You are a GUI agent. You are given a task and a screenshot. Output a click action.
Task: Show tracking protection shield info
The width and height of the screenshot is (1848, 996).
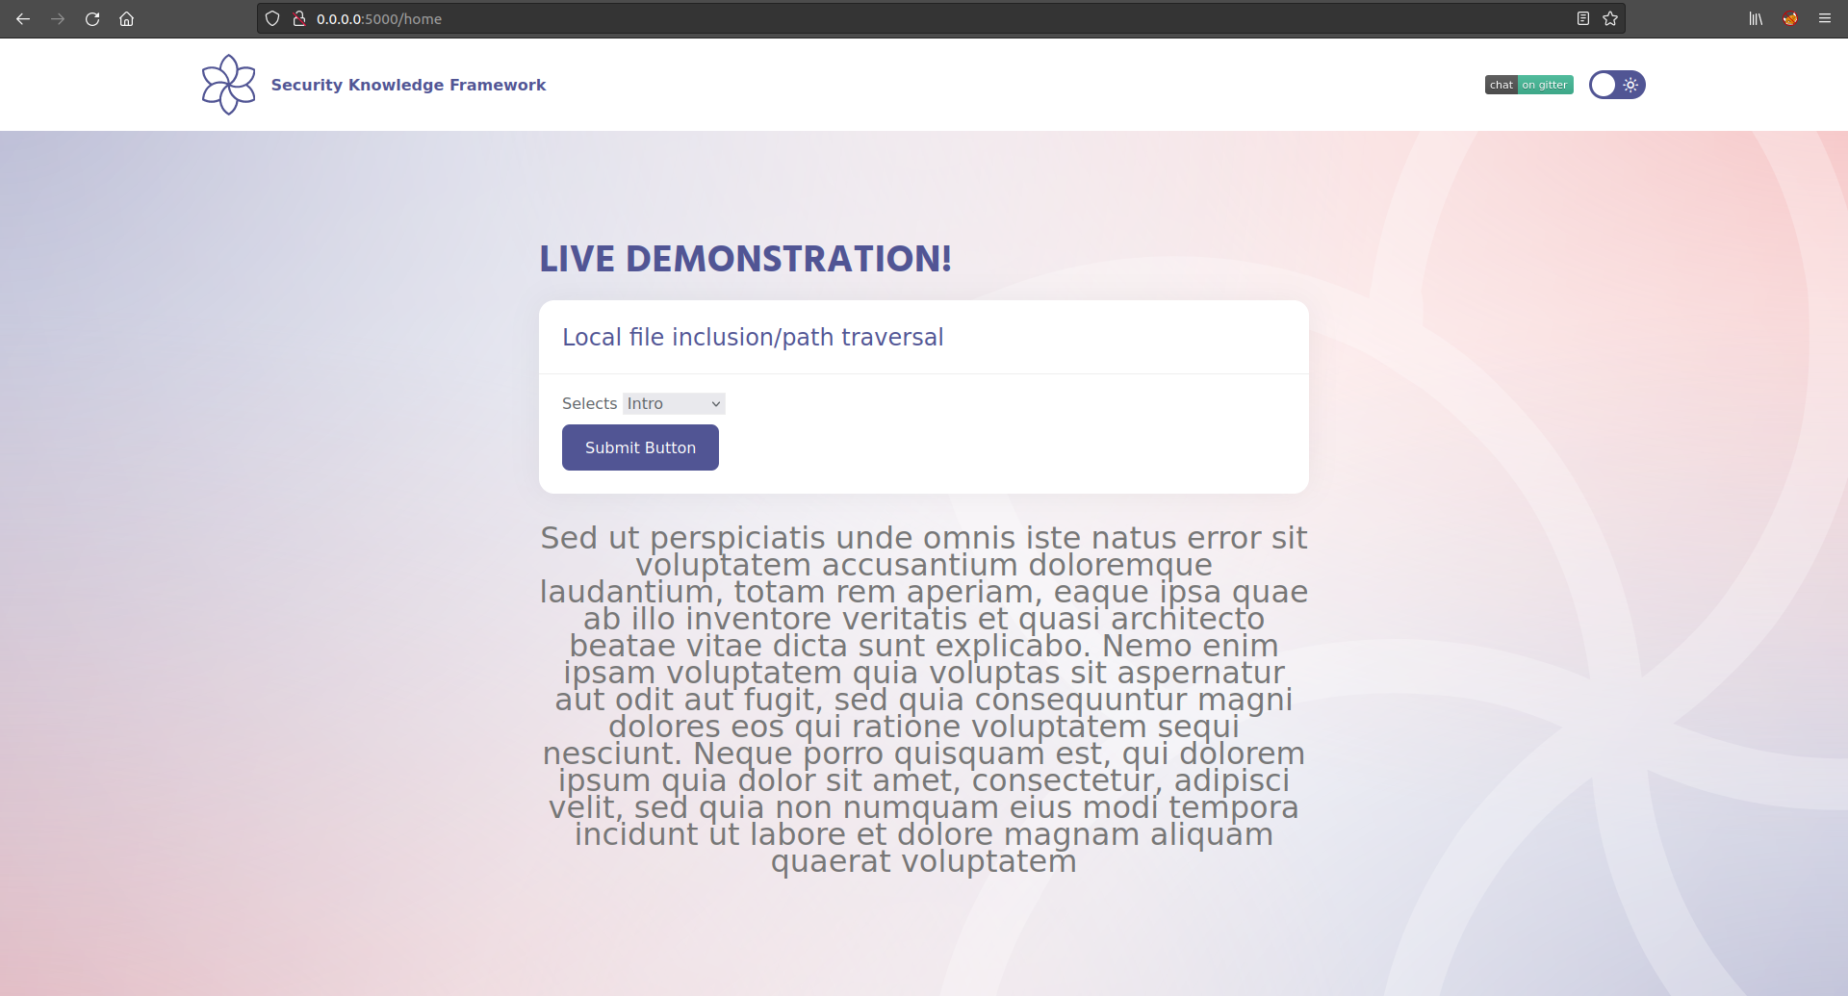[272, 18]
